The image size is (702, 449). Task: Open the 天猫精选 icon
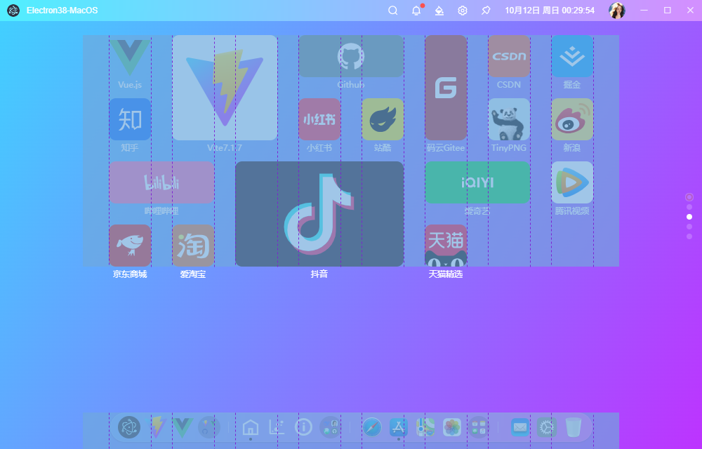pyautogui.click(x=446, y=246)
